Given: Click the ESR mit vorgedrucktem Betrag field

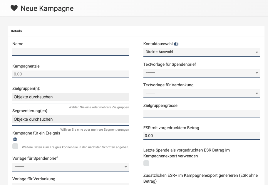Looking at the screenshot, I should pos(202,136).
